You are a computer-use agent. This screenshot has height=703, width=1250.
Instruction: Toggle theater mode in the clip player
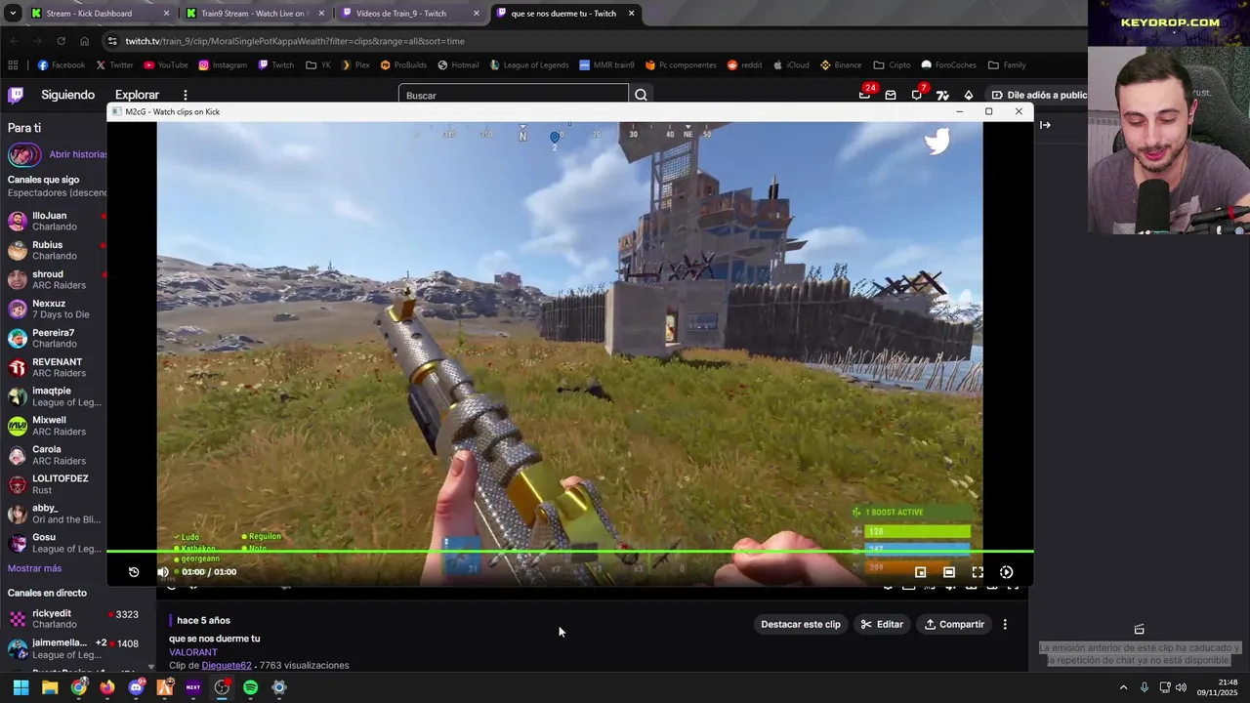coord(949,572)
